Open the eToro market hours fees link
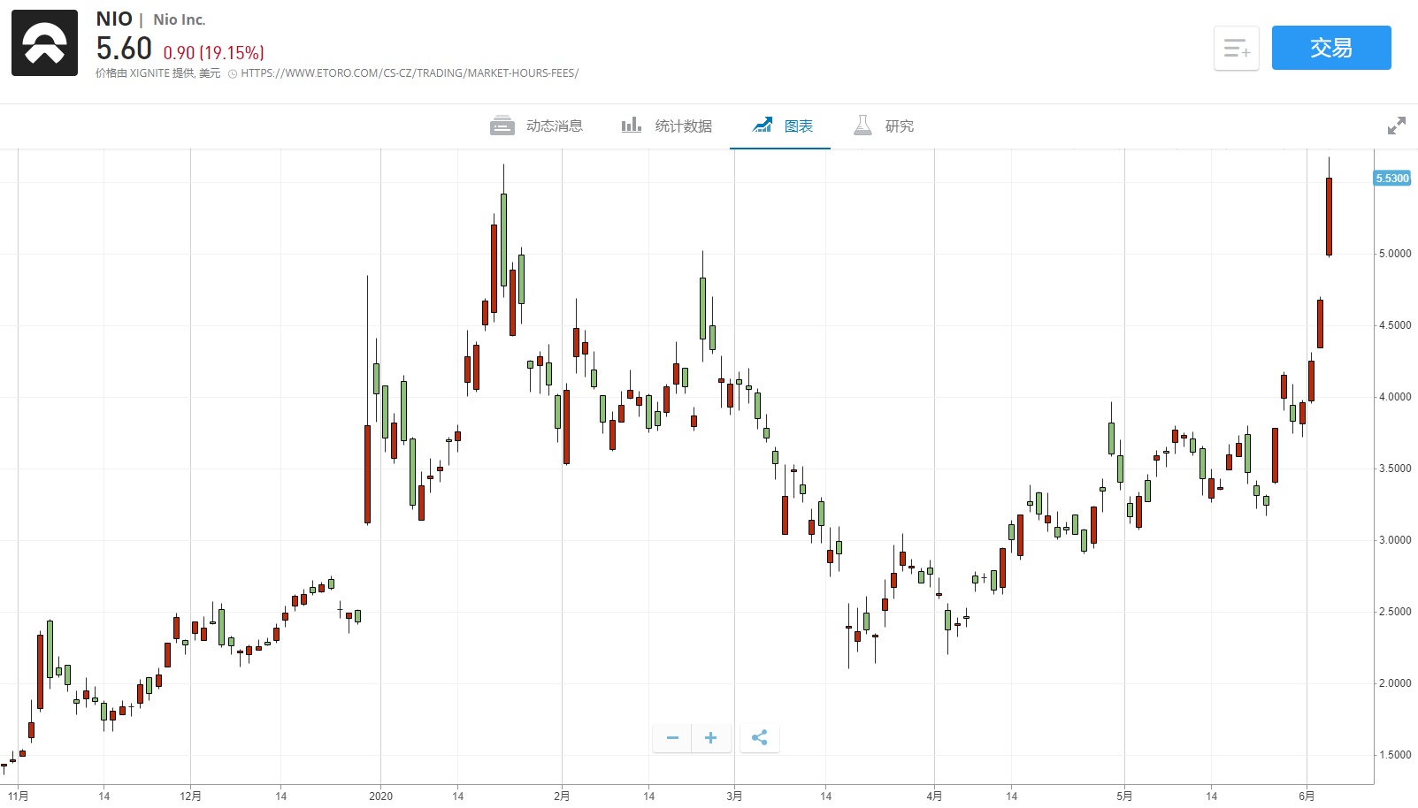Viewport: 1418px width, 808px height. coord(410,73)
